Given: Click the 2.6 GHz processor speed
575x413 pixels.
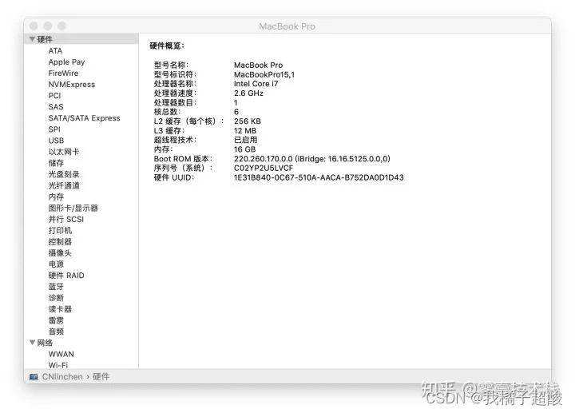Looking at the screenshot, I should [248, 93].
